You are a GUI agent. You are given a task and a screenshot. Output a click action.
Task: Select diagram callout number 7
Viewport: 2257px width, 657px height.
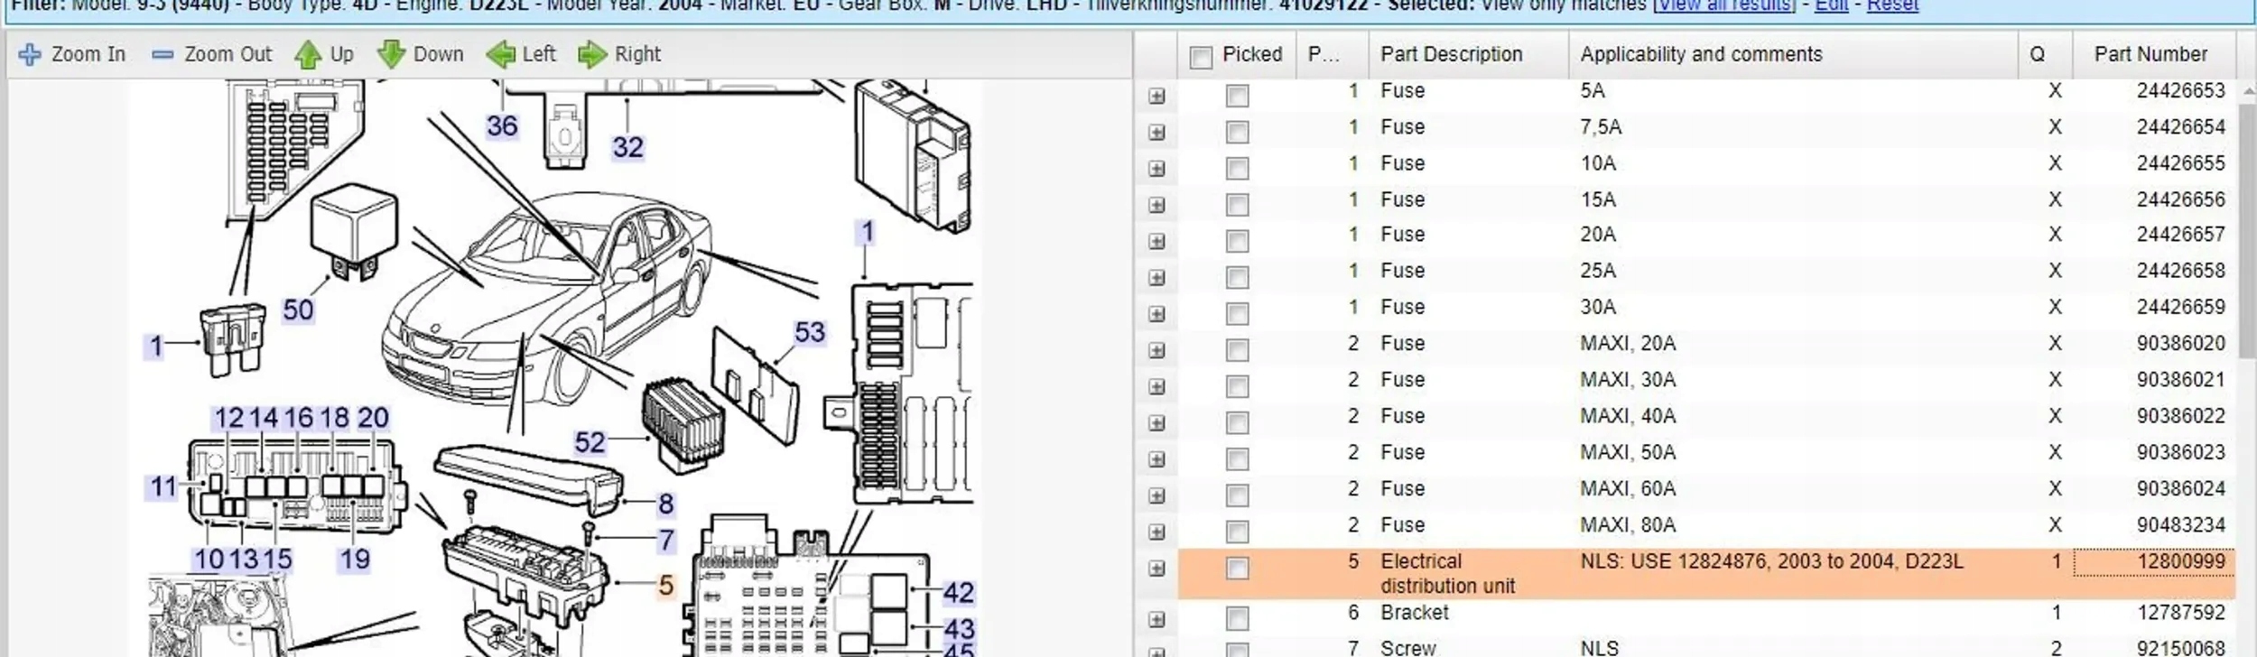[x=665, y=541]
